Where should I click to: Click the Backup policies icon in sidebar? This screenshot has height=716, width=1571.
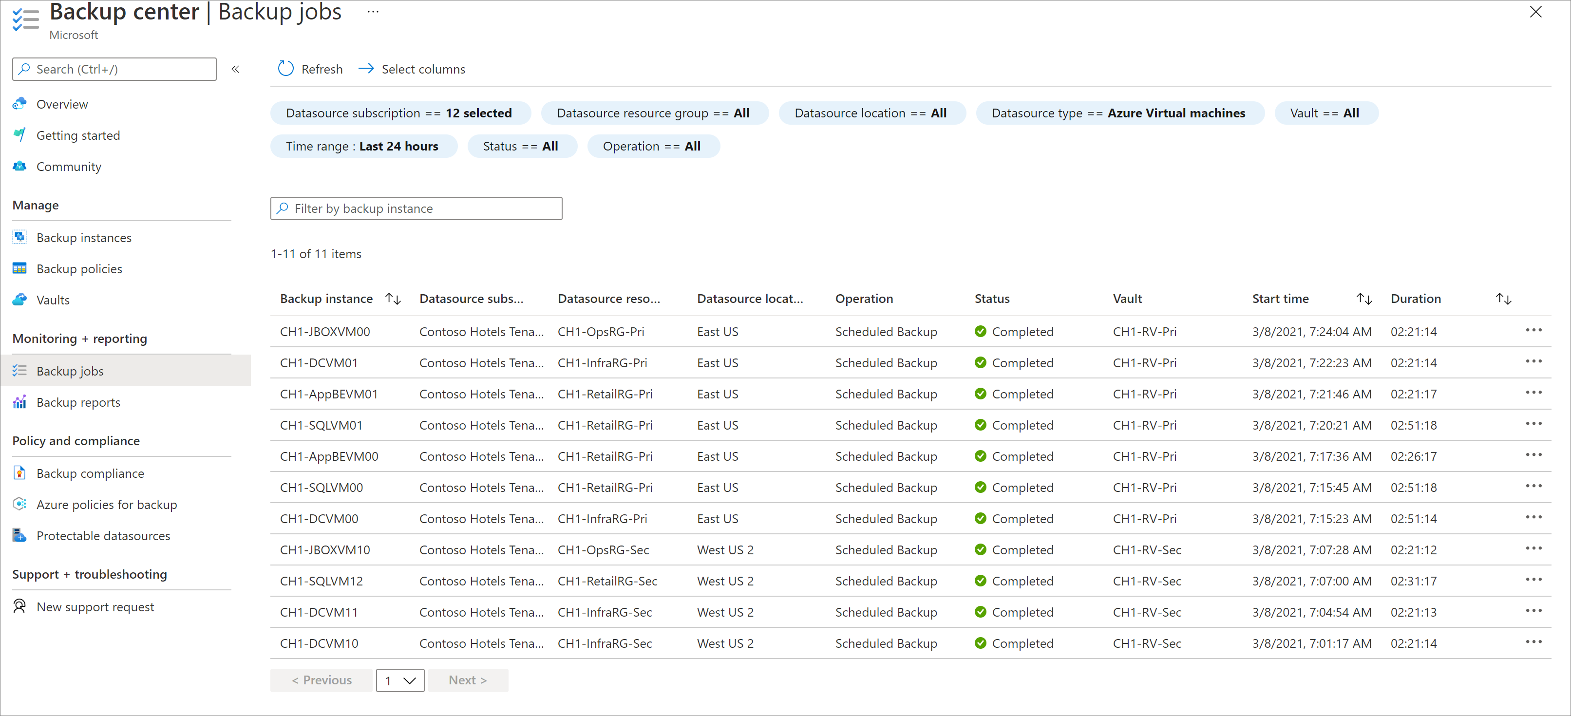pyautogui.click(x=19, y=268)
